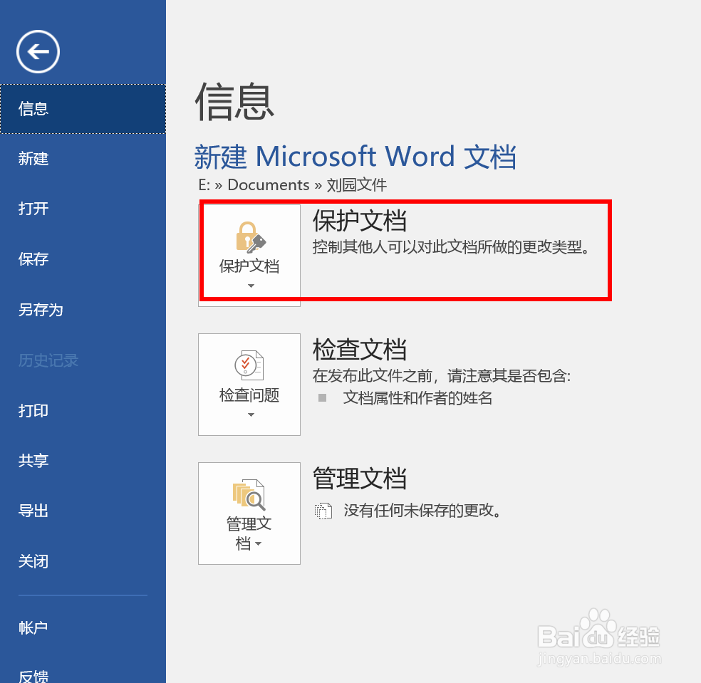The image size is (701, 683).
Task: Click text 没有任何未保存的更改。
Action: [422, 511]
